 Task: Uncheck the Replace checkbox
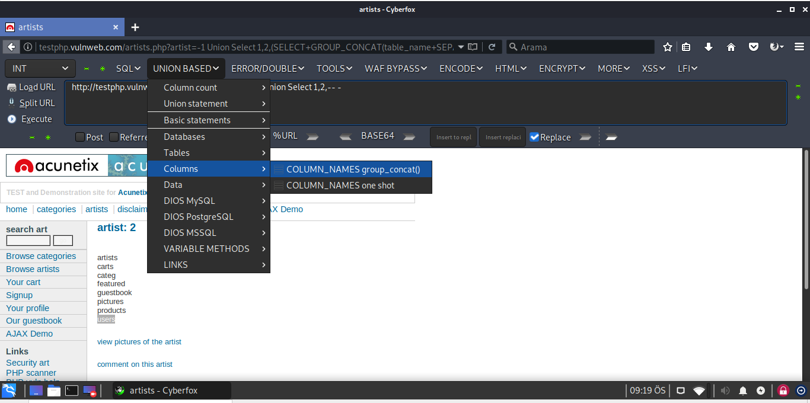(534, 137)
